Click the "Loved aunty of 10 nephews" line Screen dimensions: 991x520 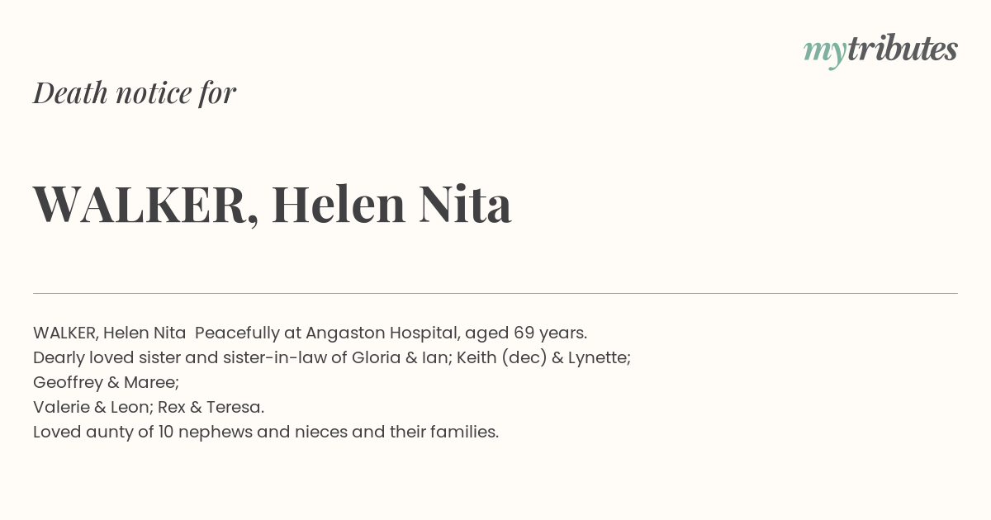[x=266, y=432]
